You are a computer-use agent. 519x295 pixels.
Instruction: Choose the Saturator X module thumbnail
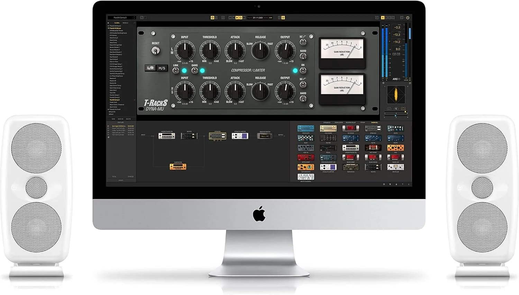coord(306,168)
